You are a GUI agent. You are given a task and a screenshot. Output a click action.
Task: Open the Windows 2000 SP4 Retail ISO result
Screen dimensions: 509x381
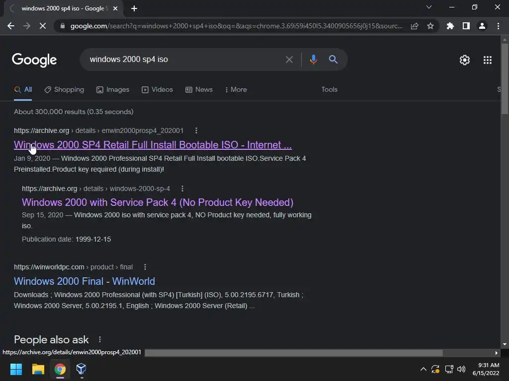pos(153,145)
